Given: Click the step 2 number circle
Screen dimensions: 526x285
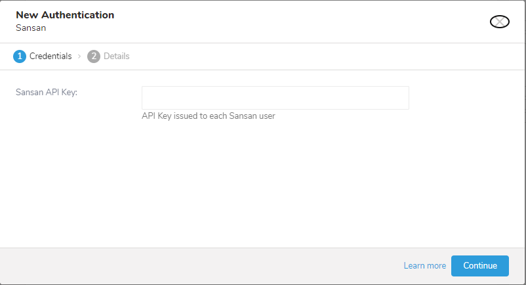Looking at the screenshot, I should point(94,56).
